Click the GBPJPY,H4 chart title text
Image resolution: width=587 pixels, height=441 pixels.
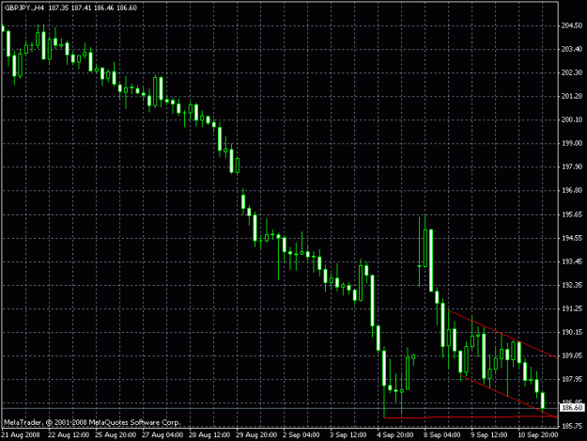[x=24, y=8]
